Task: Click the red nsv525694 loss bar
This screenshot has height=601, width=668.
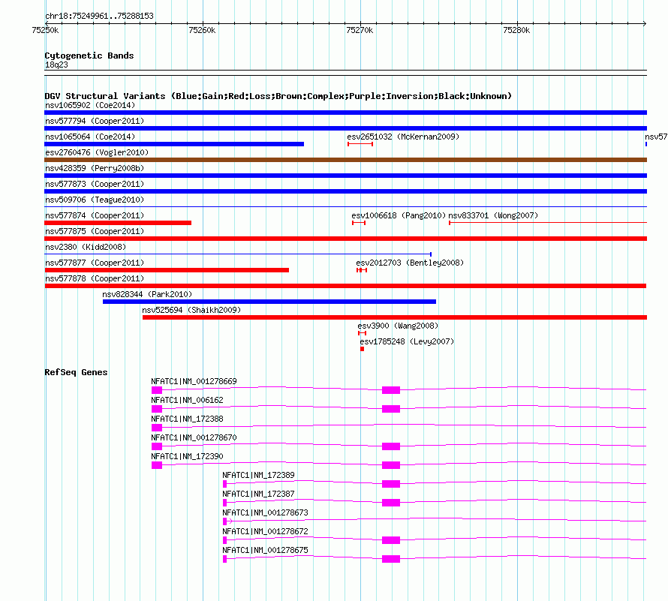Action: click(x=395, y=317)
